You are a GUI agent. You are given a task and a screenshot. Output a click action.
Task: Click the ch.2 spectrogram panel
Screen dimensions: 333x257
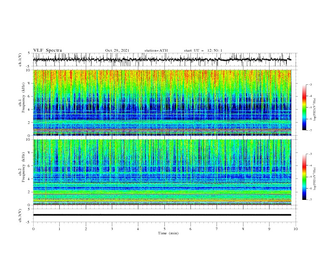[x=162, y=172]
